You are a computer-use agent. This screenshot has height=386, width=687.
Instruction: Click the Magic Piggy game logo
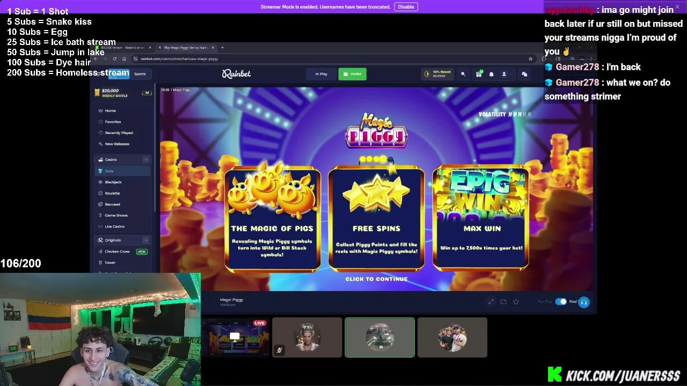[x=376, y=130]
